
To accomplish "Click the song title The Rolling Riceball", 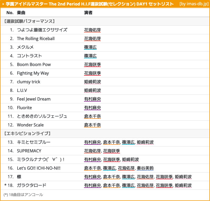I will click(36, 38).
